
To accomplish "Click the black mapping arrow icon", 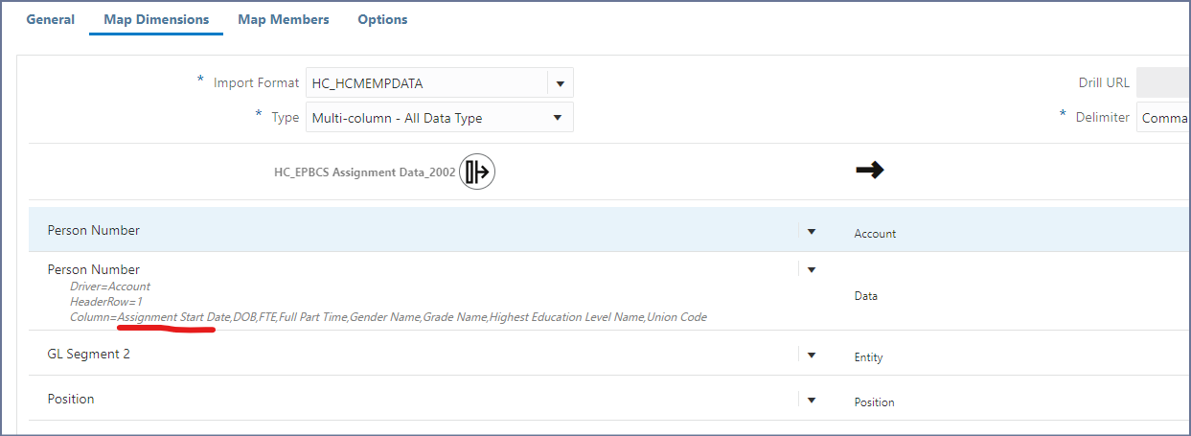I will 869,171.
